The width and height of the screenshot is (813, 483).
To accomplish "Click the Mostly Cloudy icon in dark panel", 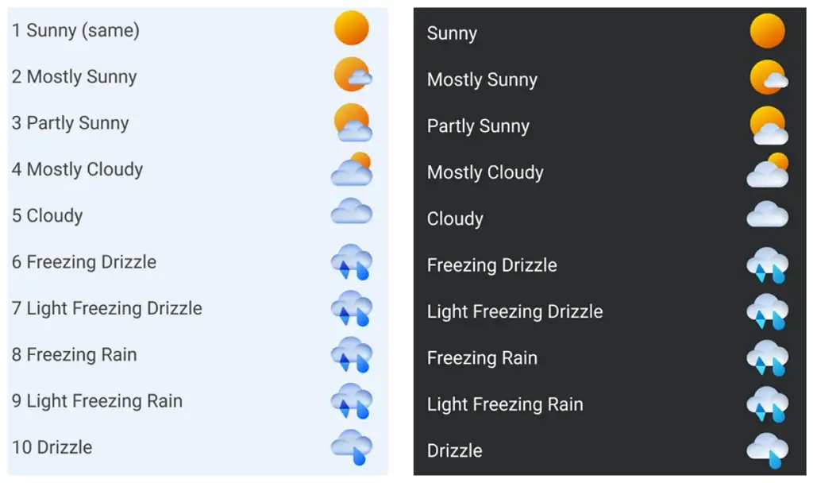I will click(x=768, y=171).
